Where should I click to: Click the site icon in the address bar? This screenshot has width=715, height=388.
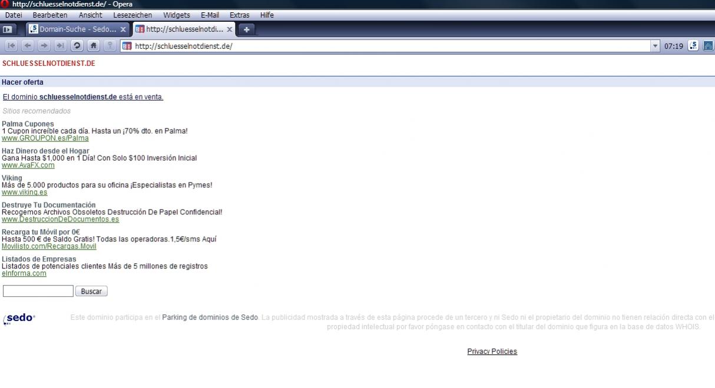click(x=127, y=46)
